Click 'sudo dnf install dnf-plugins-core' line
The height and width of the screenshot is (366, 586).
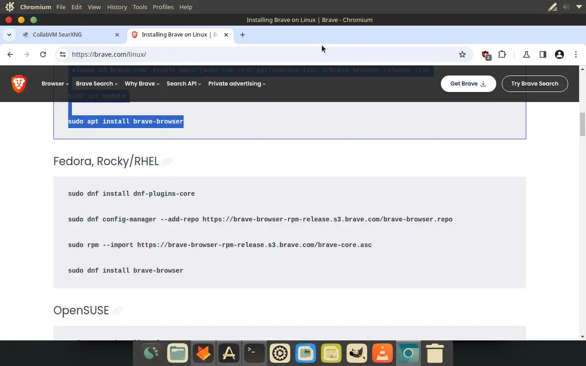coord(131,194)
